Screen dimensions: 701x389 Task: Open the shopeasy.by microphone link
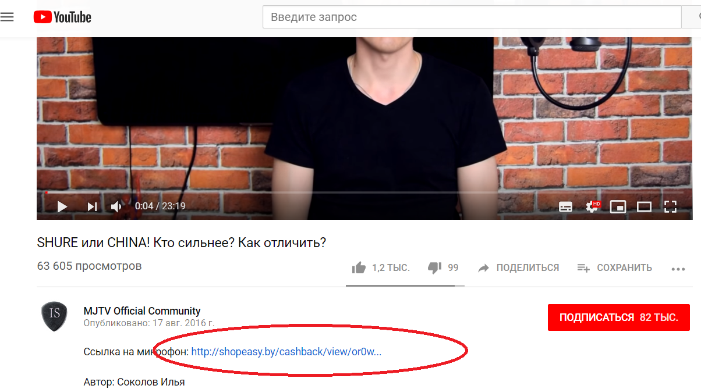[286, 352]
